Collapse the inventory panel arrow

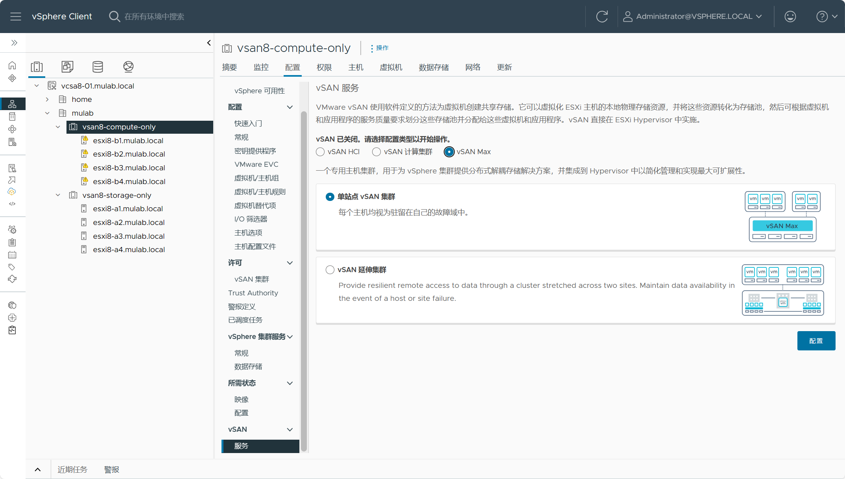[209, 42]
